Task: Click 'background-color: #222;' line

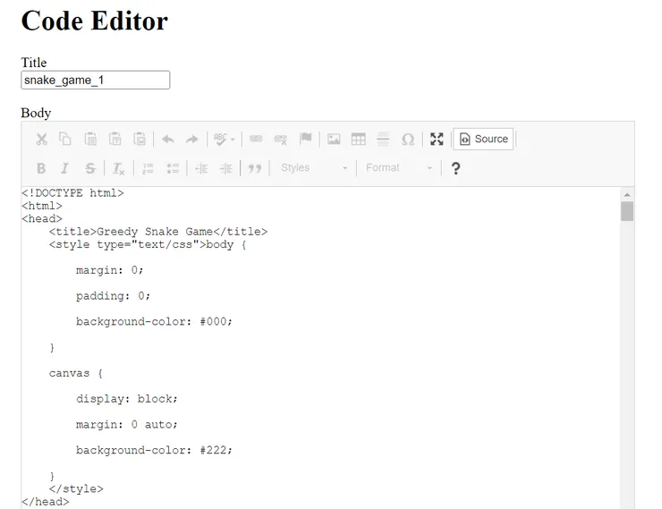Action: [x=154, y=450]
